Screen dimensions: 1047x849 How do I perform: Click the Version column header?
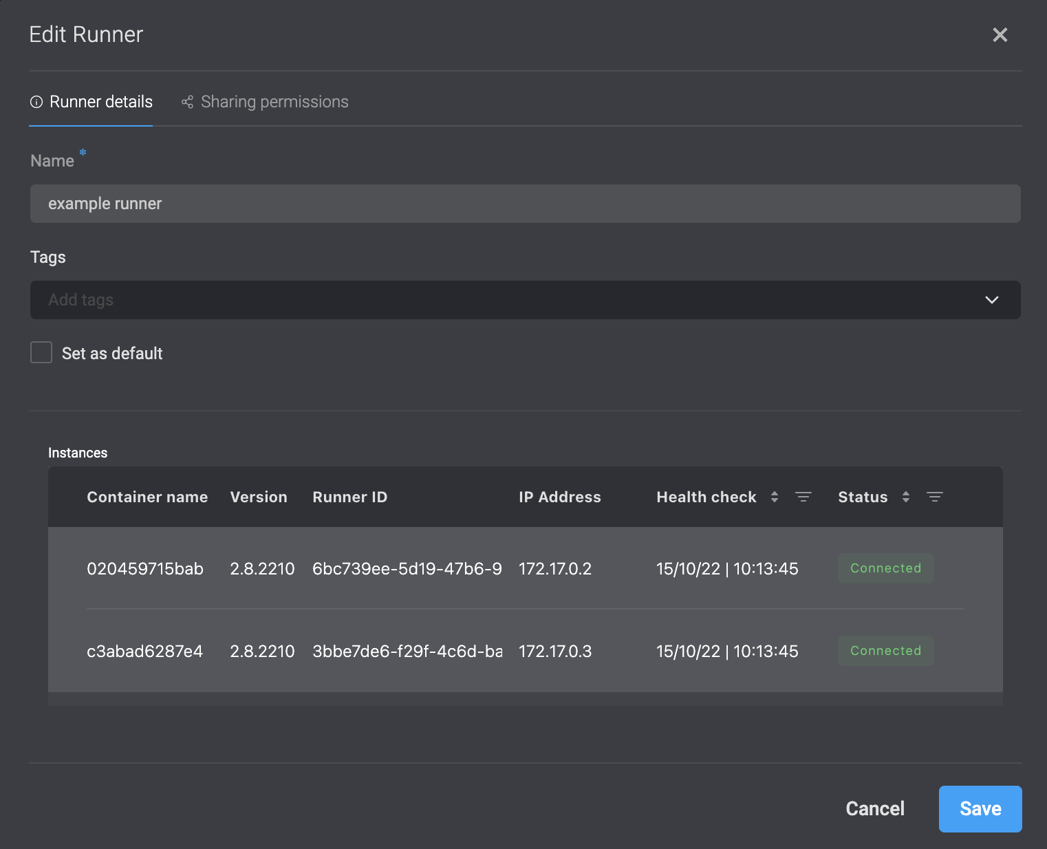(x=259, y=497)
